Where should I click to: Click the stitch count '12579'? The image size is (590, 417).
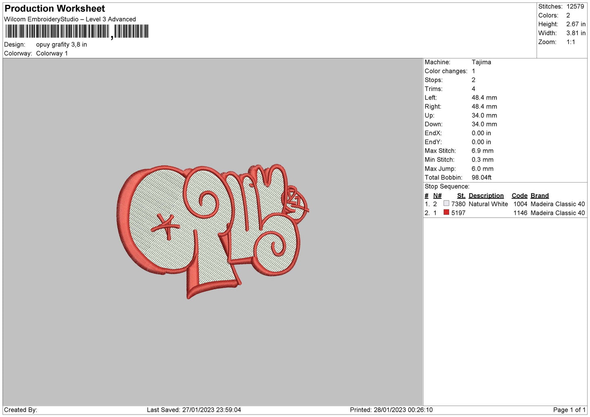575,7
